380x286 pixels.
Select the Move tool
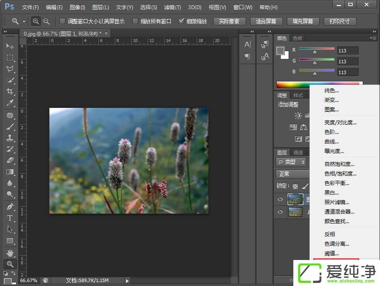(x=10, y=46)
